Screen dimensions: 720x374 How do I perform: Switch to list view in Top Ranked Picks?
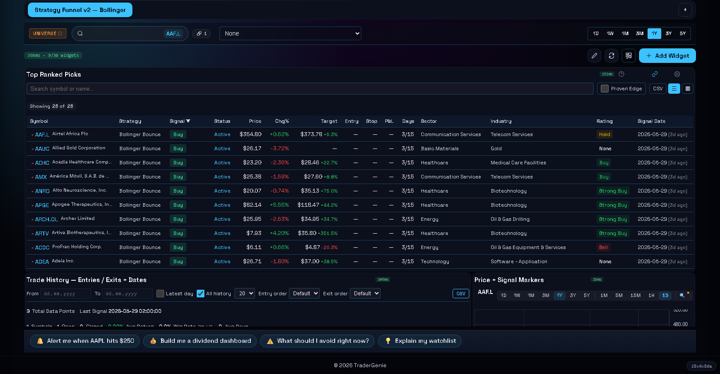click(x=674, y=89)
